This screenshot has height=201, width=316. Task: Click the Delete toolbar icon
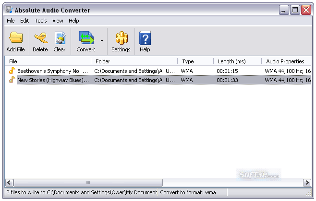(41, 38)
